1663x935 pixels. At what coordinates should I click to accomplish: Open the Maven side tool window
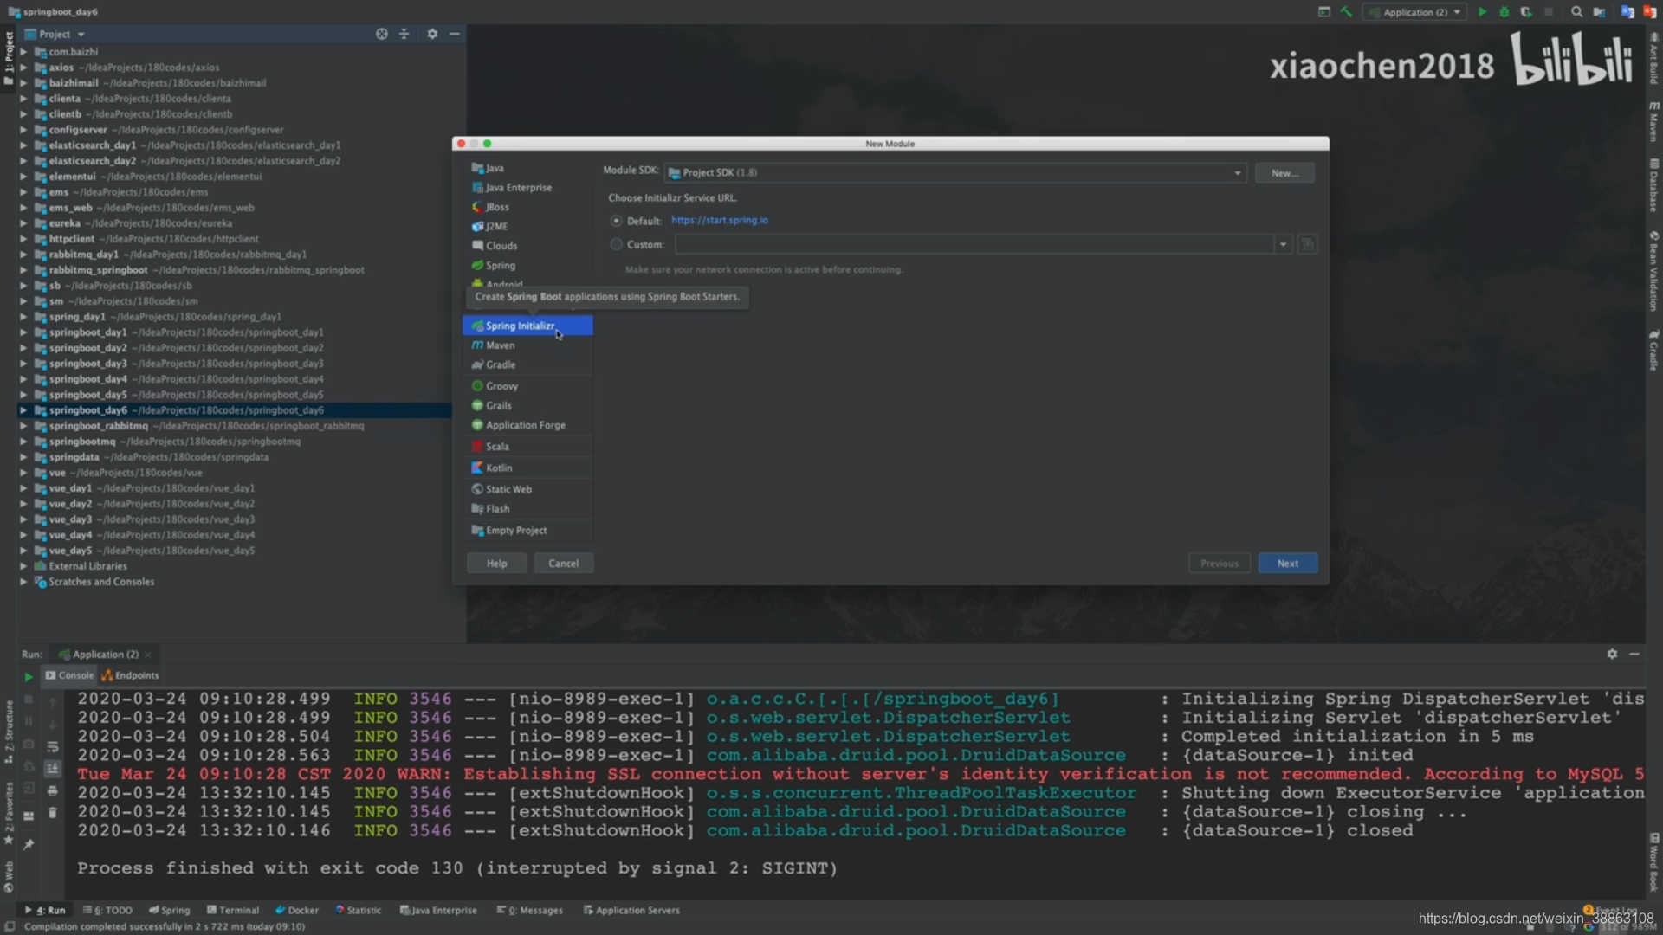tap(1653, 121)
